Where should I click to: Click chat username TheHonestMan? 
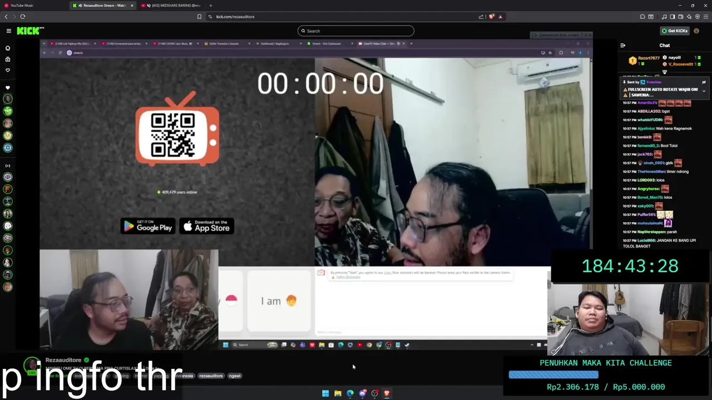[x=651, y=172]
